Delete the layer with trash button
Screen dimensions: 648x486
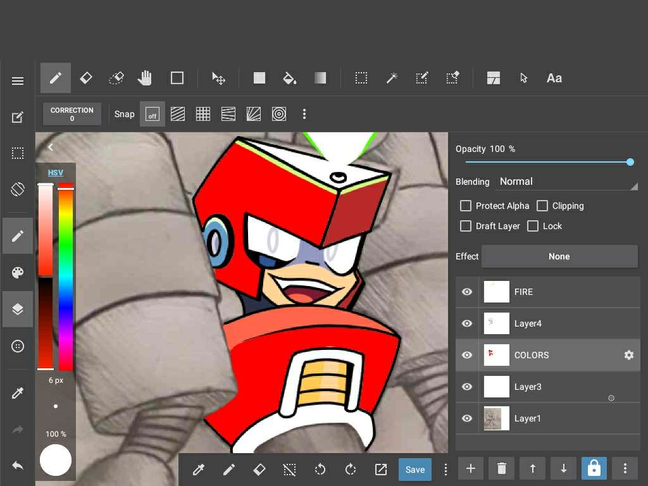pyautogui.click(x=501, y=468)
